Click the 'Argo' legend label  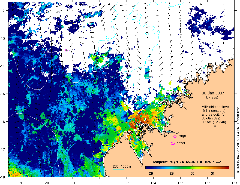tap(182, 136)
